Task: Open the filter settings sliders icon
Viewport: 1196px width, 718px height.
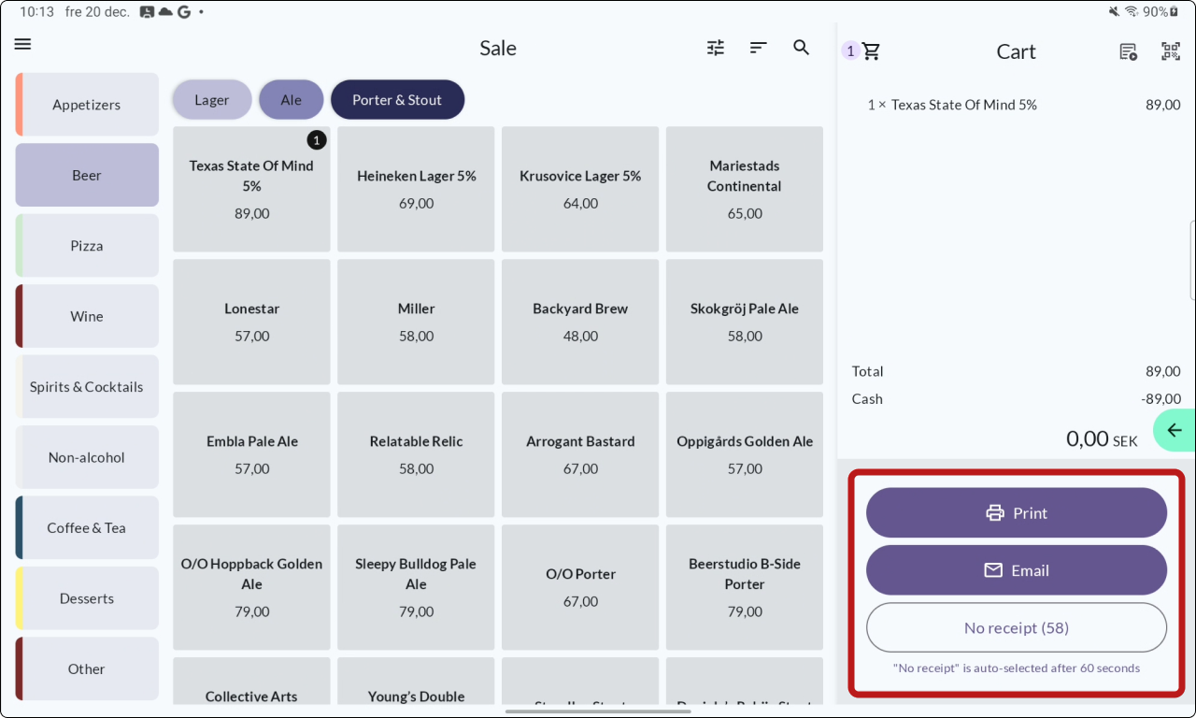Action: click(x=716, y=48)
